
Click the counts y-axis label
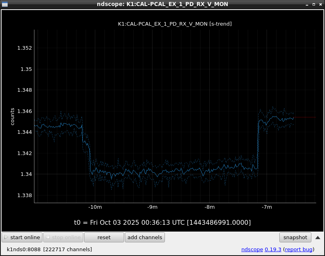(12, 117)
